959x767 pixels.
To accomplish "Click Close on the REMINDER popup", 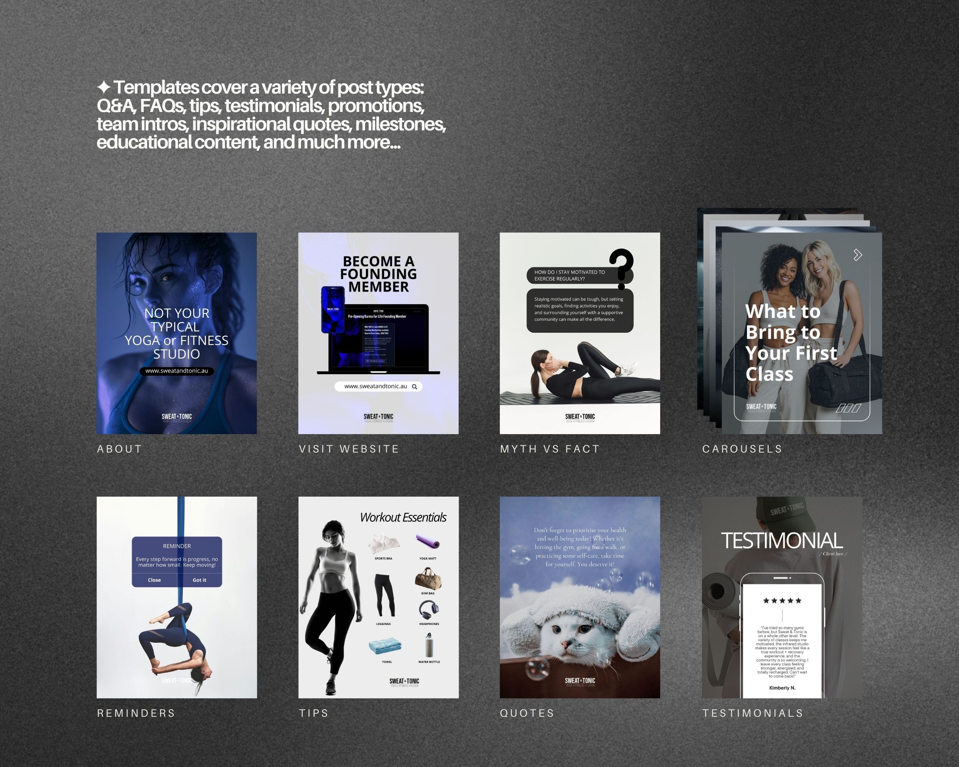I will click(154, 580).
